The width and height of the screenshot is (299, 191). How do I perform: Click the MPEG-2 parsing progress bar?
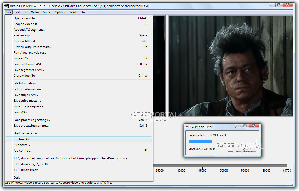pyautogui.click(x=222, y=141)
